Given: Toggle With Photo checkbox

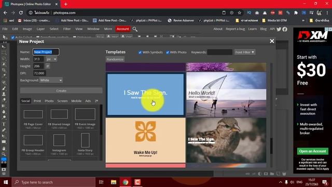Looking at the screenshot, I should pos(168,52).
